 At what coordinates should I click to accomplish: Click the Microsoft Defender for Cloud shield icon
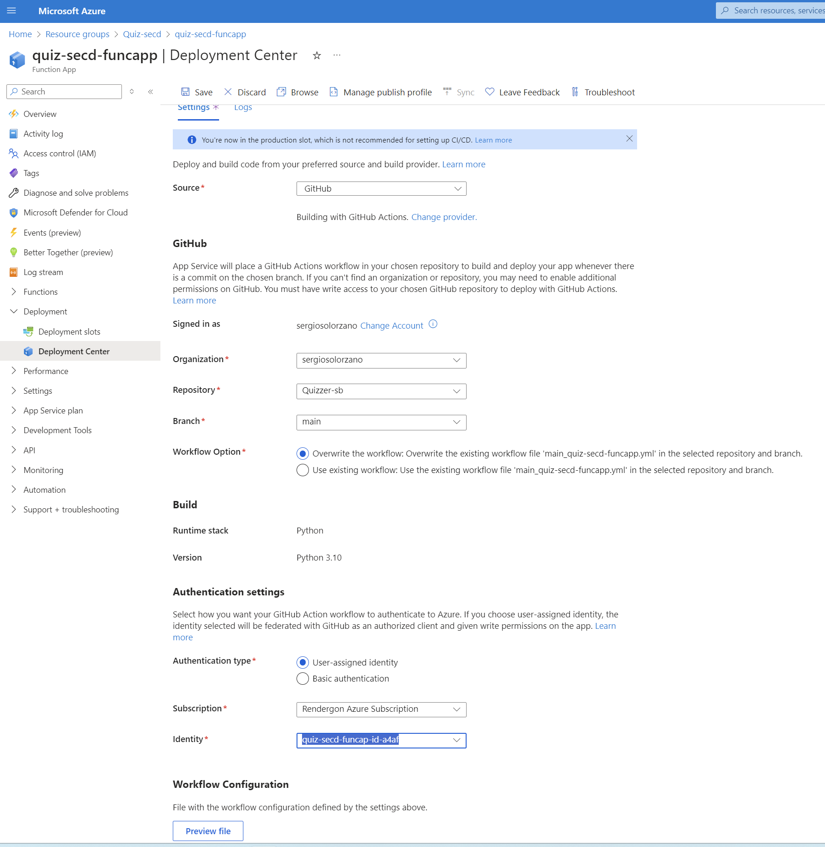point(14,213)
